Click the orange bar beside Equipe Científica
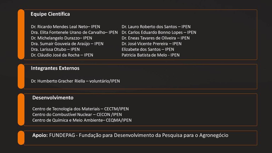272x153 pixels. [x=21, y=34]
